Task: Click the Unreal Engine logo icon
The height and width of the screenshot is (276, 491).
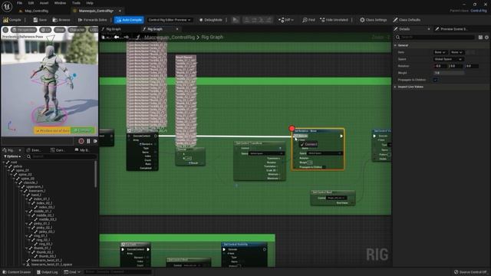Action: tap(7, 6)
